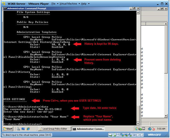
Task: Click the 'echo "Your Name"' command line
Action: (36, 117)
